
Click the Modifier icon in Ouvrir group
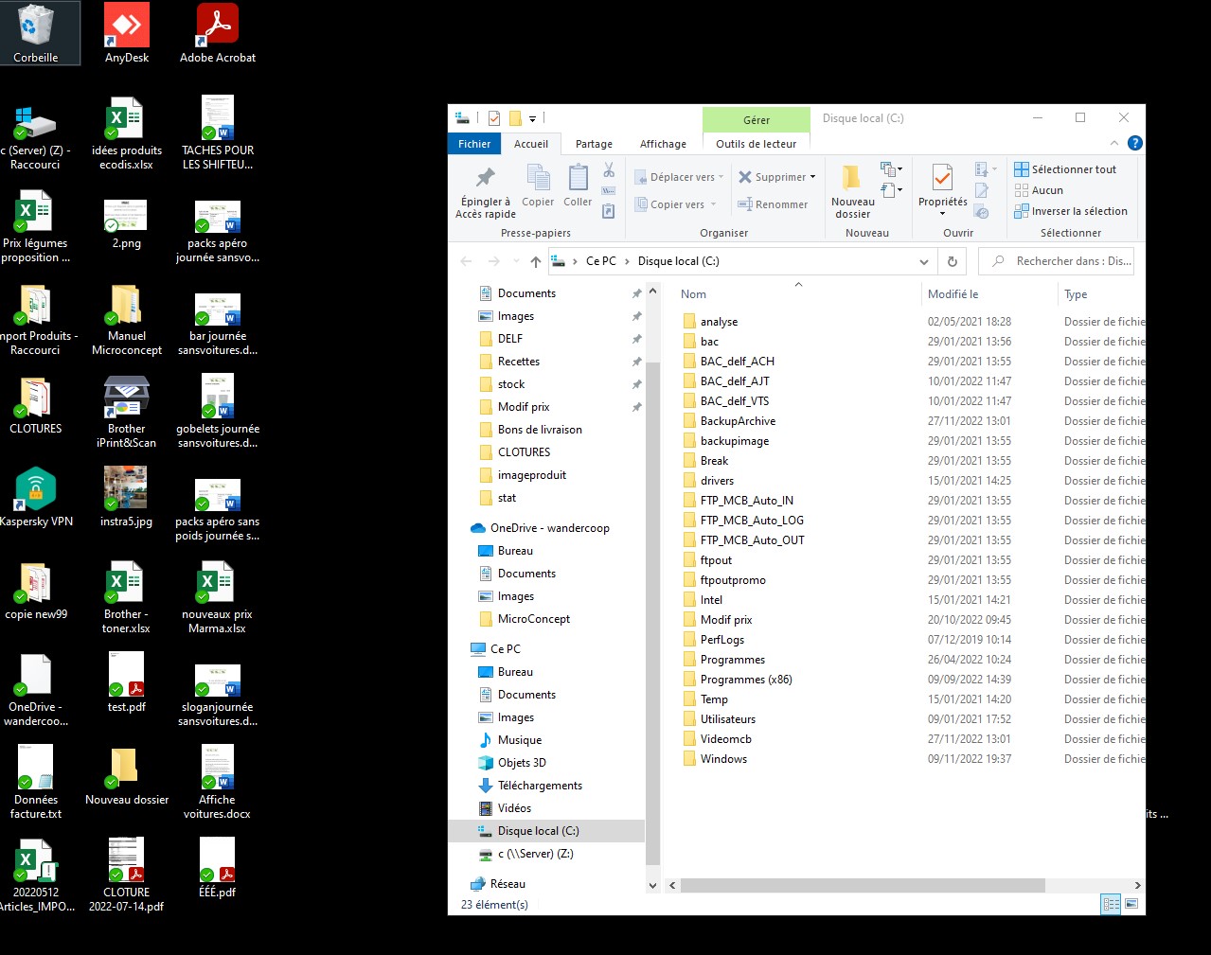(x=982, y=190)
